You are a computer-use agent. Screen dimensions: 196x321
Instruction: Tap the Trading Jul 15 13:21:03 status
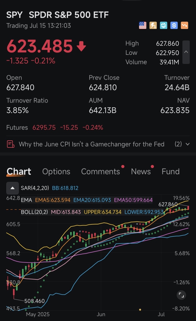[x=39, y=26]
